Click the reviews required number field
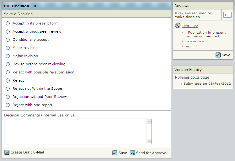The width and height of the screenshot is (235, 161). coord(227,15)
